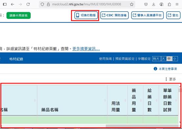Open the 更多 three-dots menu
182x129 pixels.
coord(171,79)
